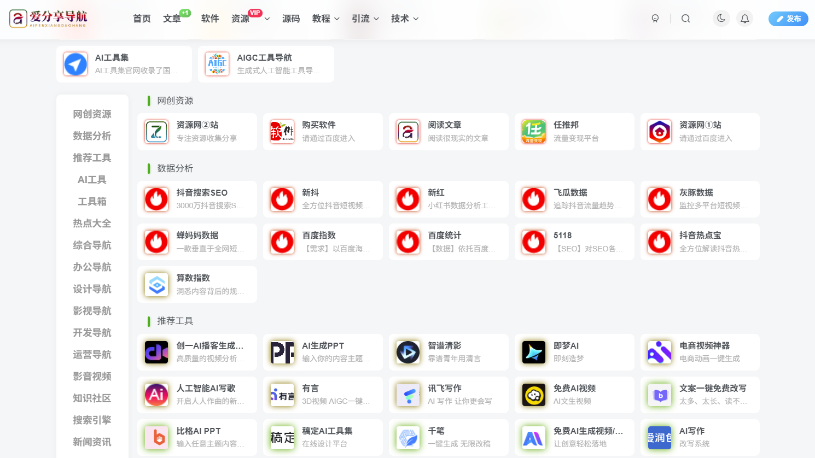
Task: Expand the 教程 menu dropdown
Action: click(x=337, y=19)
